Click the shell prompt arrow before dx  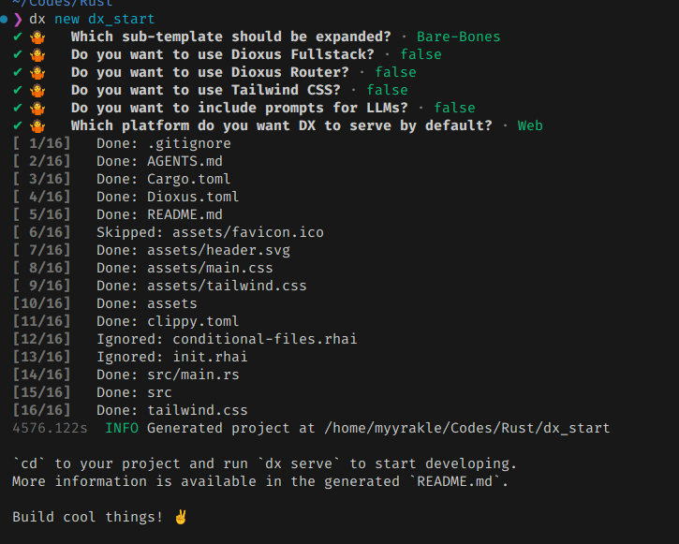[18, 19]
